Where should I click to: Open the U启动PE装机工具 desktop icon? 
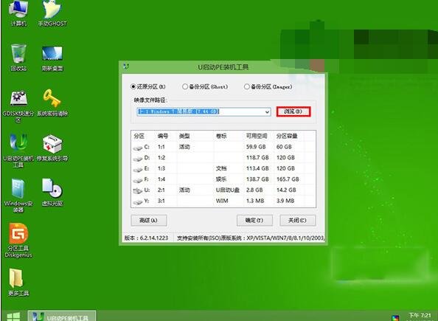tap(18, 151)
